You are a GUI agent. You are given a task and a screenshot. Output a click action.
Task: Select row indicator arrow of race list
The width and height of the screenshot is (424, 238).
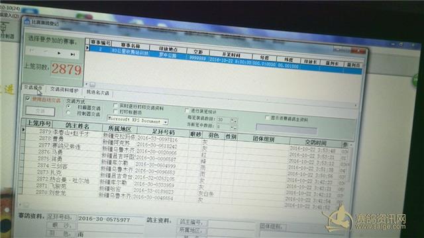pos(87,48)
